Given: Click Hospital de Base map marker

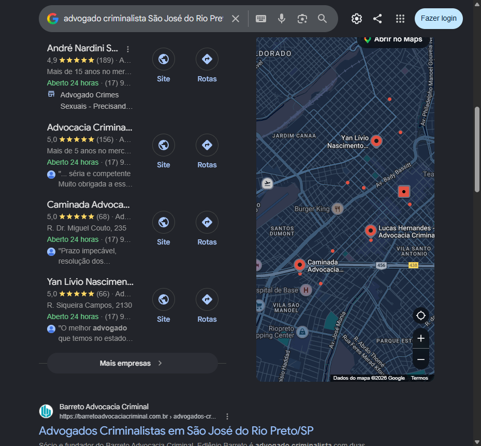Looking at the screenshot, I should (x=306, y=290).
